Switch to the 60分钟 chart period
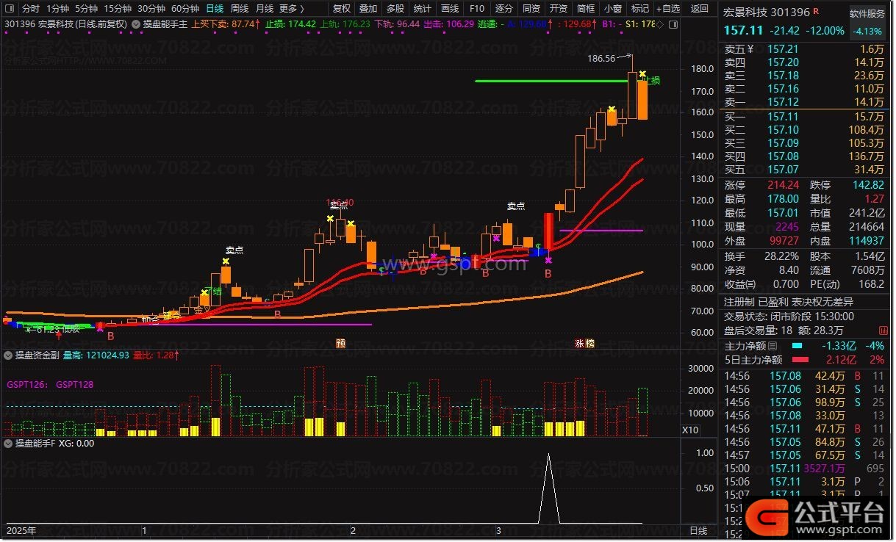 tap(184, 9)
